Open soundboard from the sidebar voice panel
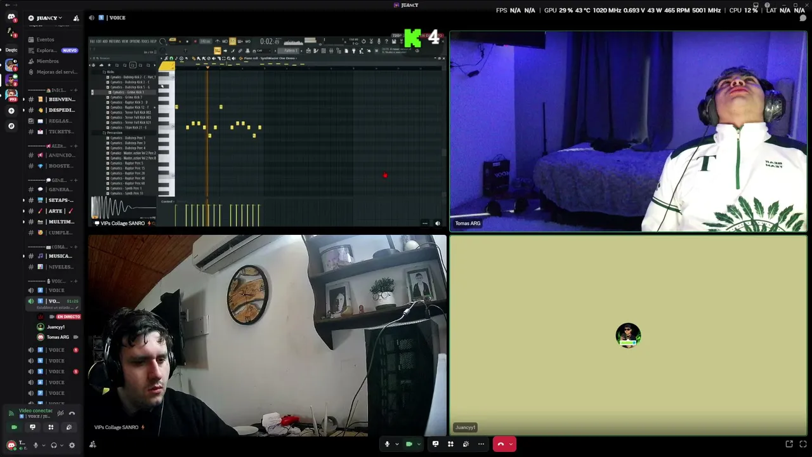The height and width of the screenshot is (457, 812). pyautogui.click(x=69, y=427)
